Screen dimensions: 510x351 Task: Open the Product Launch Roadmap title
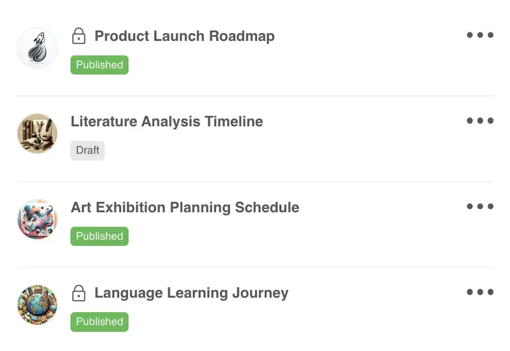(184, 36)
